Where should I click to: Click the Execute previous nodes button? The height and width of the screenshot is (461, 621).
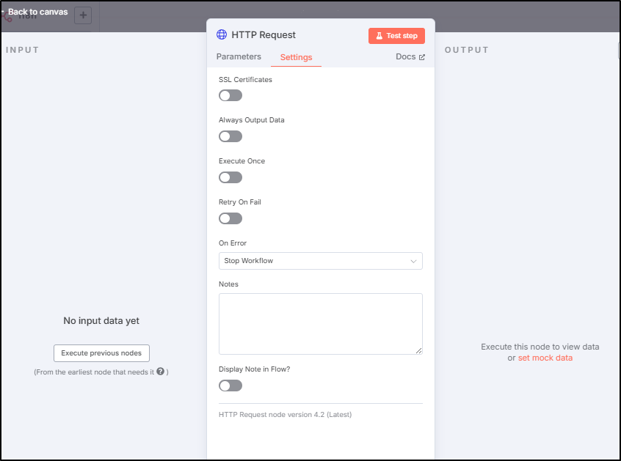(101, 353)
